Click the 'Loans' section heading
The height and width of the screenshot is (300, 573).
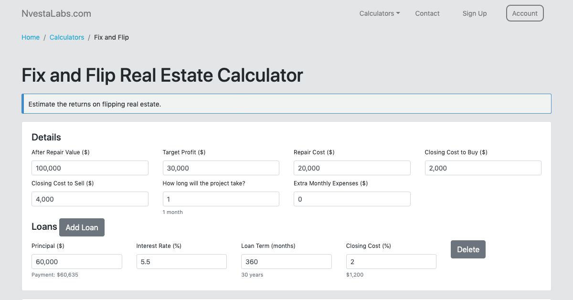click(44, 226)
